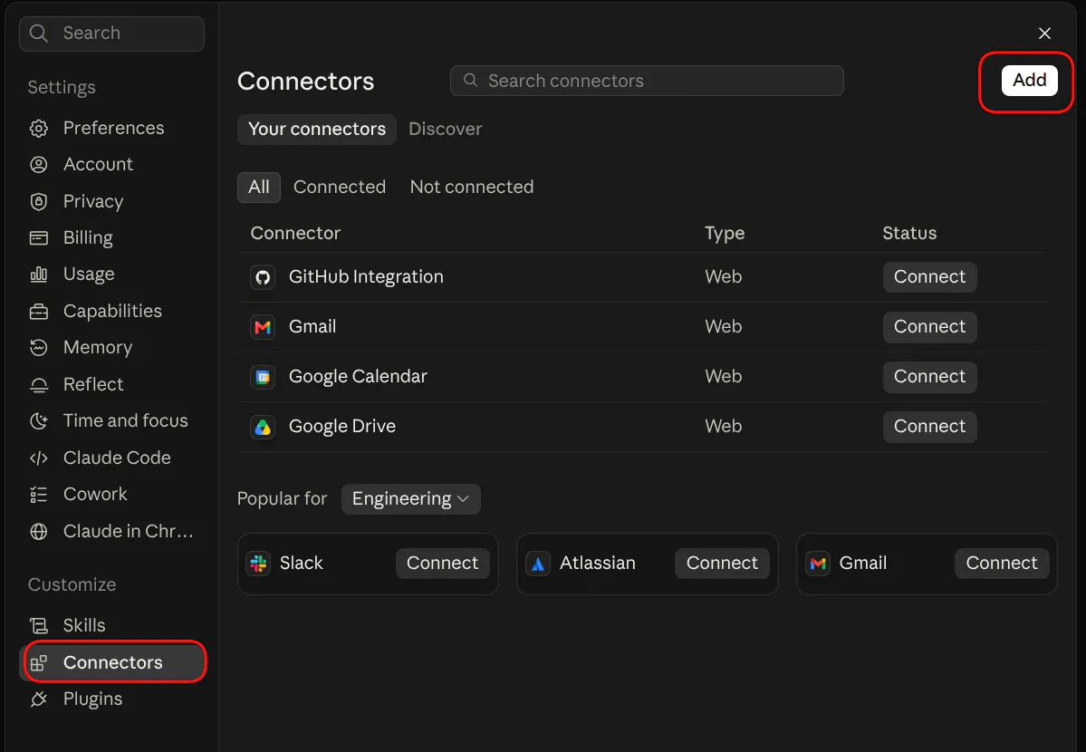Open the Preferences settings page
Screen dimensions: 1086x752
click(113, 129)
